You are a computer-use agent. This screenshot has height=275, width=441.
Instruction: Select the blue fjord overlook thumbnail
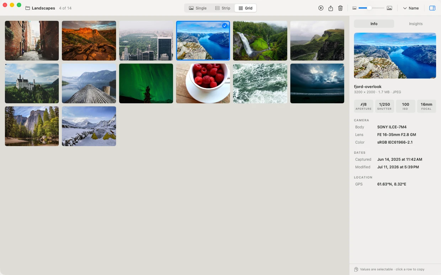pyautogui.click(x=203, y=41)
